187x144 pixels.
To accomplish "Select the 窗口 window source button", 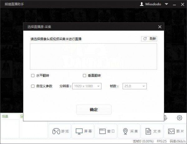I will 106,131.
